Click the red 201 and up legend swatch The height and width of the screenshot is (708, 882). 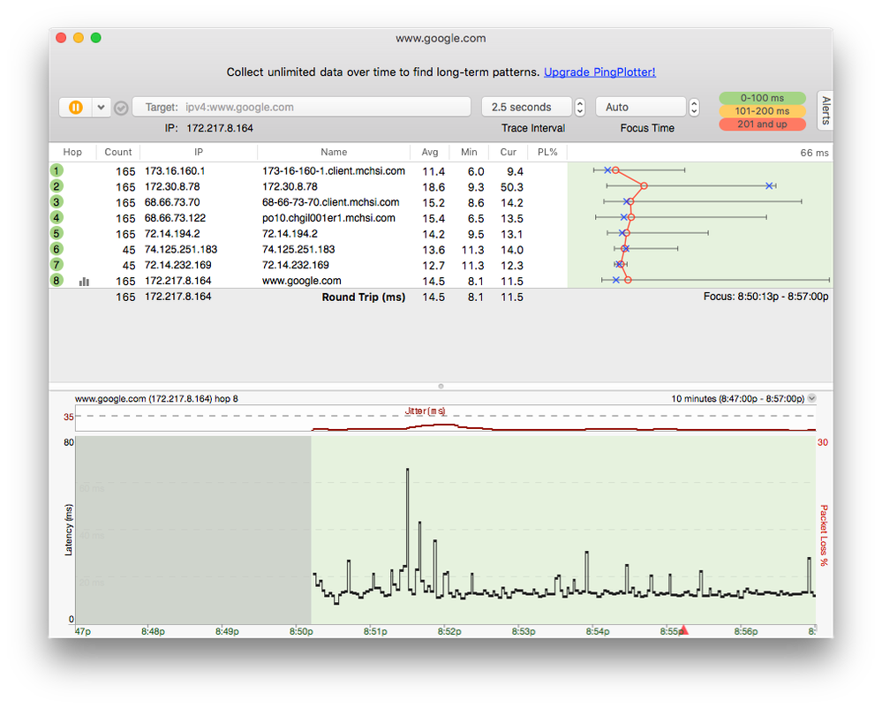762,124
